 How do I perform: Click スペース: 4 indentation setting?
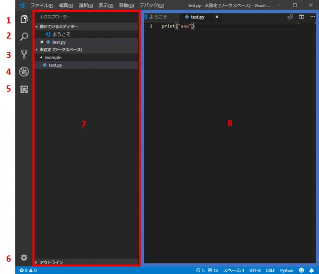tap(233, 270)
